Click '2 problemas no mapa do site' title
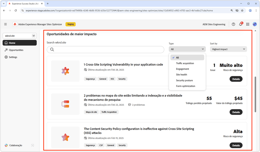Viewport: 260px width, 152px height. click(x=133, y=98)
